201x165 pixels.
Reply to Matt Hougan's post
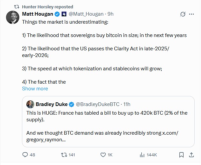pyautogui.click(x=25, y=155)
